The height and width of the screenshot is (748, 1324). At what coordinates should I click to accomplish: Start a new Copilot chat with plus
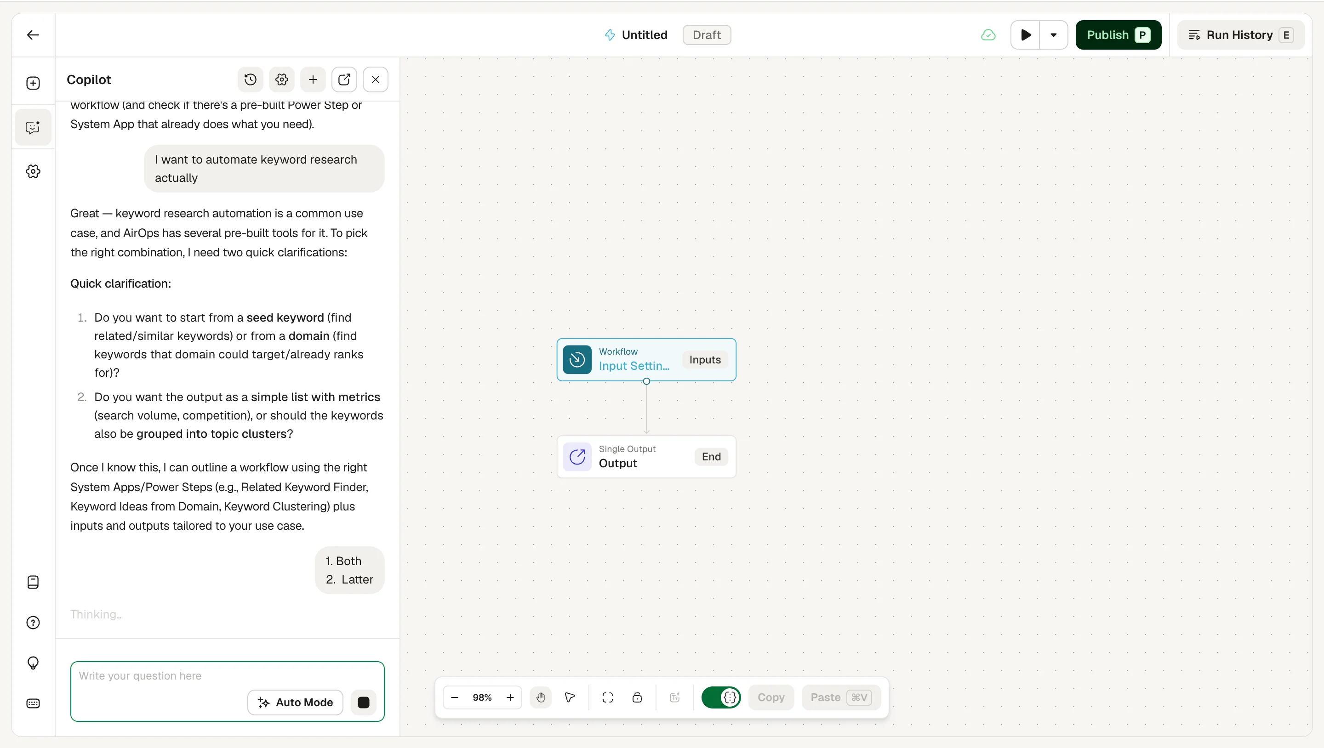coord(313,79)
